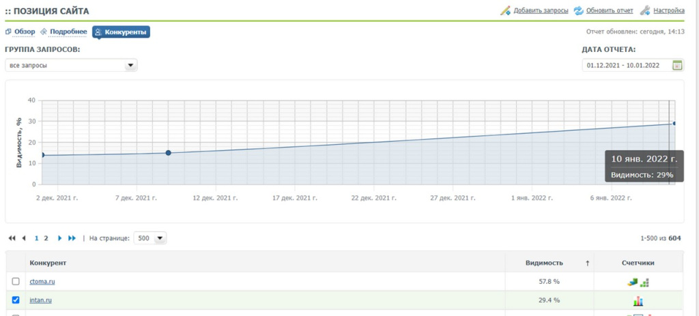Switch to the Обзор tab
Screen dimensions: 699x316
(20, 32)
